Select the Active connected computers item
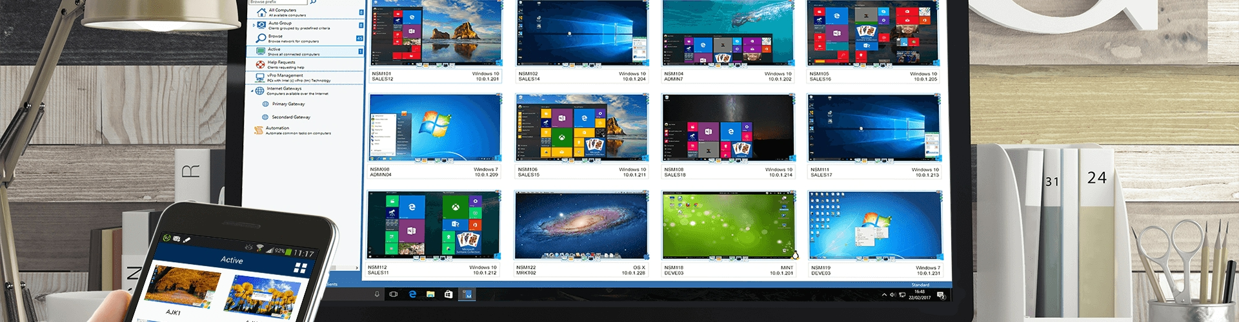Screen dimensions: 1239x322 pyautogui.click(x=294, y=52)
